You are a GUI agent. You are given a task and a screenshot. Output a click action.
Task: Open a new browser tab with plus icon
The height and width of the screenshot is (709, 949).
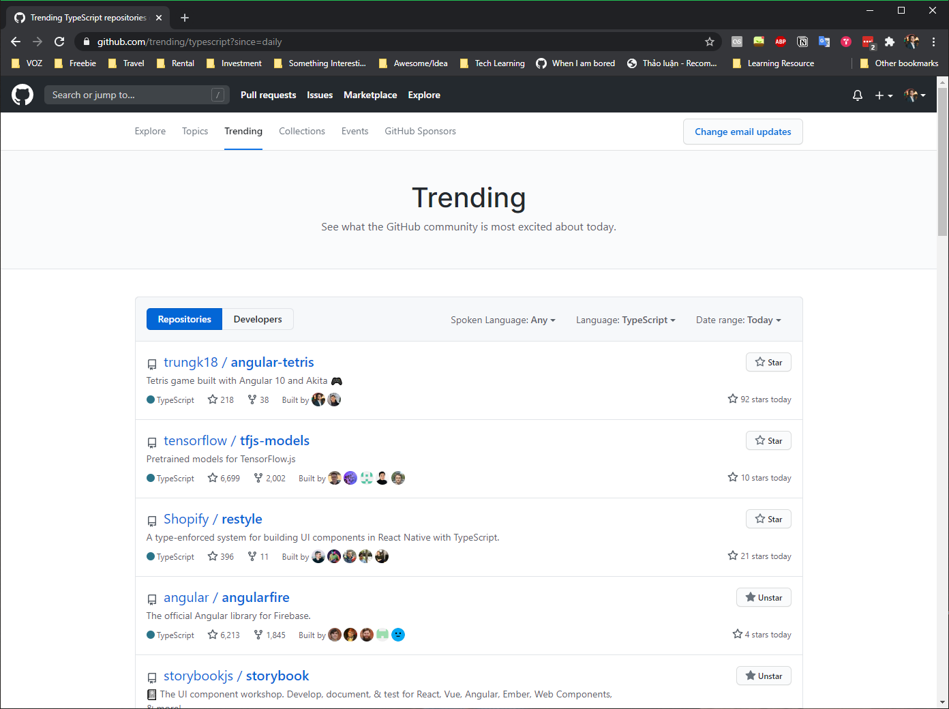click(185, 18)
